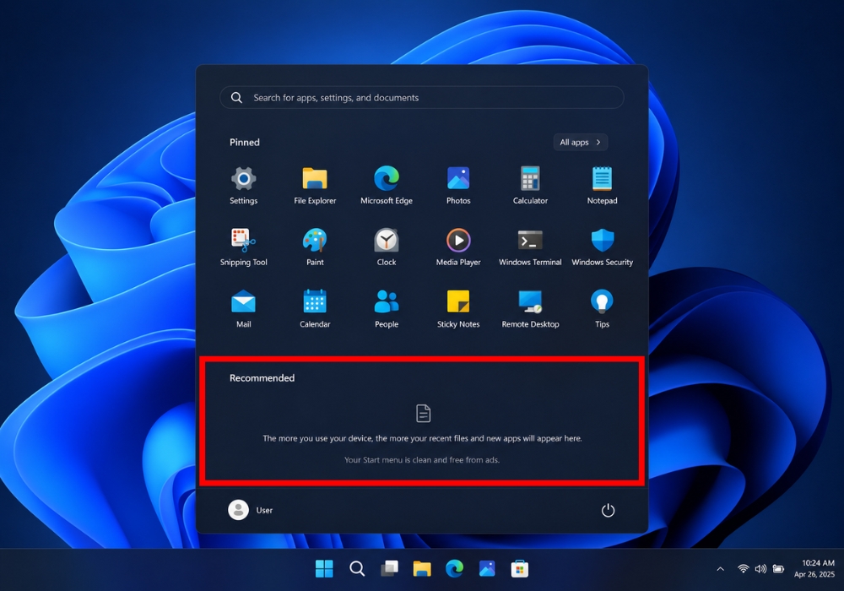Open Windows Terminal

click(530, 247)
